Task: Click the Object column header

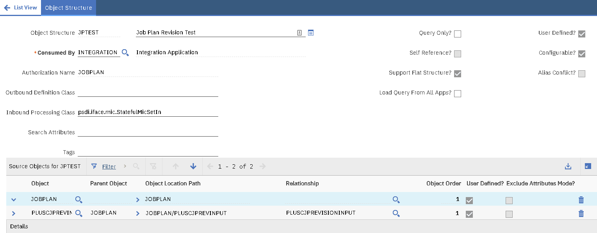Action: point(40,183)
